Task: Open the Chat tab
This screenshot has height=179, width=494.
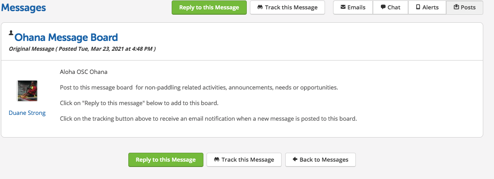Action: click(390, 8)
